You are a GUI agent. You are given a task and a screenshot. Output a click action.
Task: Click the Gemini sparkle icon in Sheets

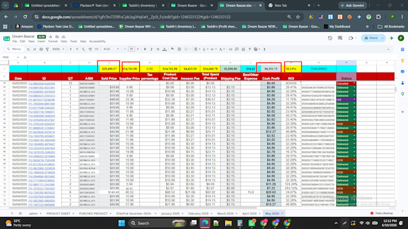[x=392, y=38]
